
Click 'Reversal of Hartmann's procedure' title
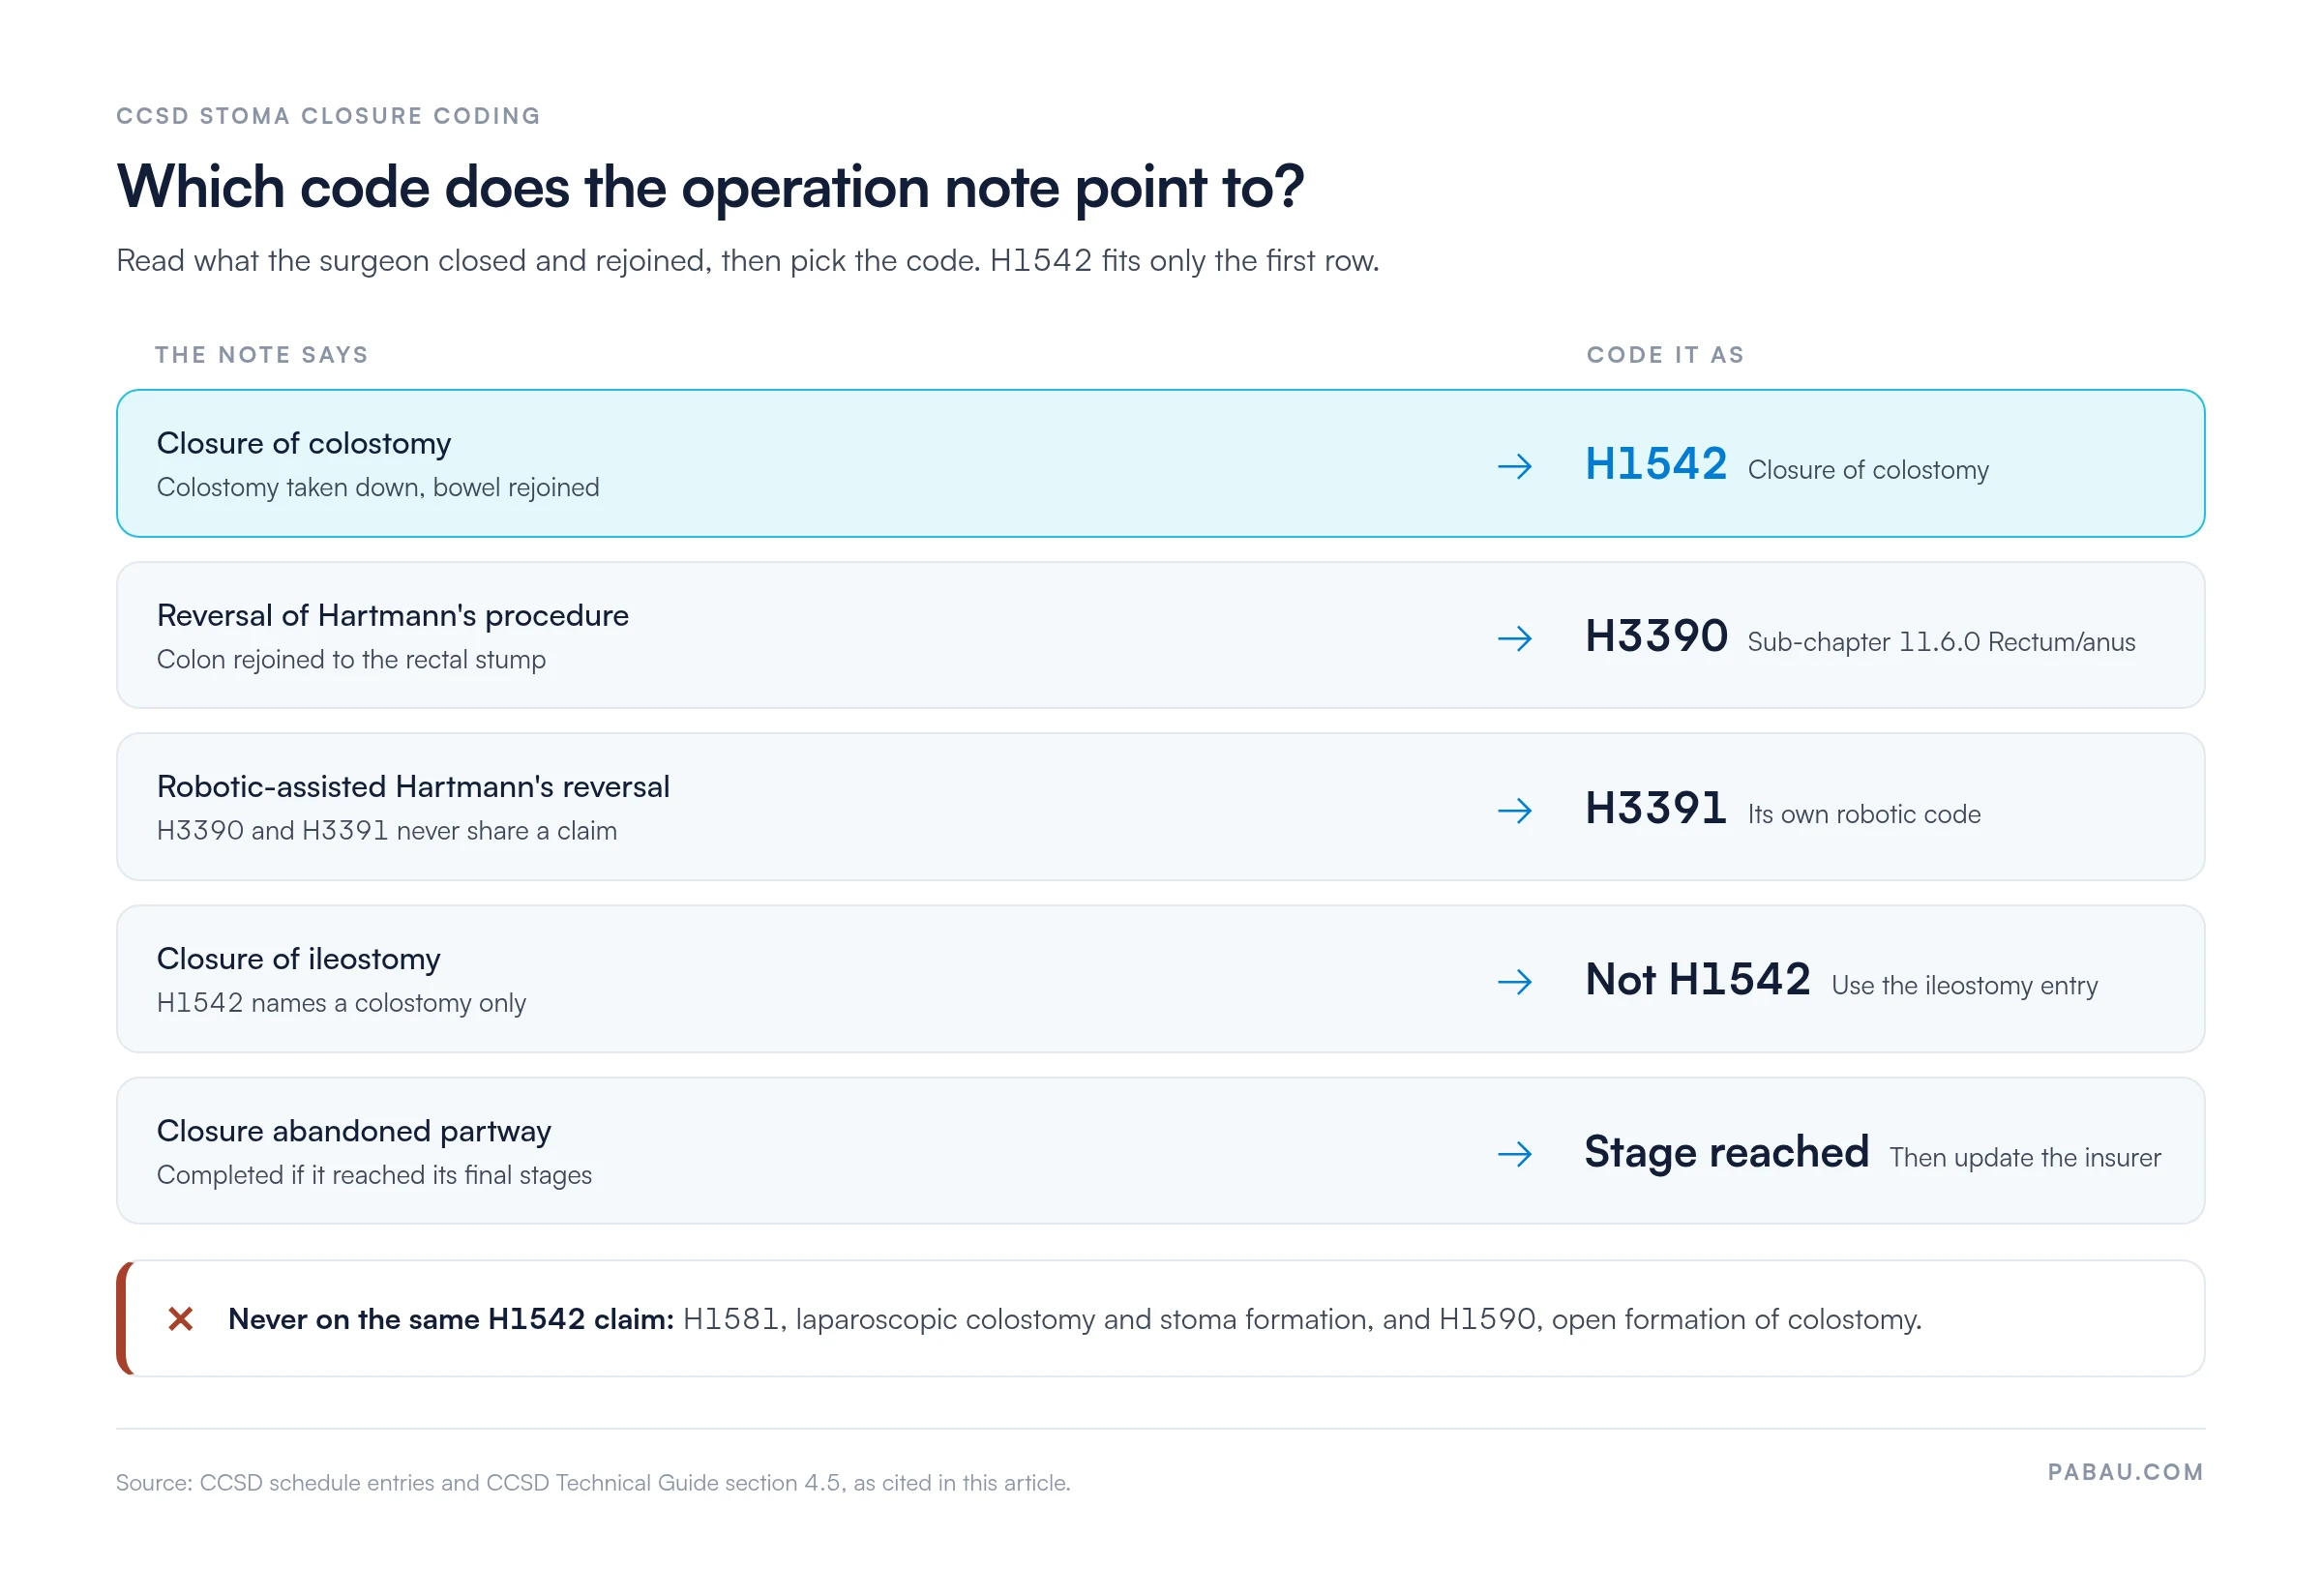pyautogui.click(x=392, y=615)
